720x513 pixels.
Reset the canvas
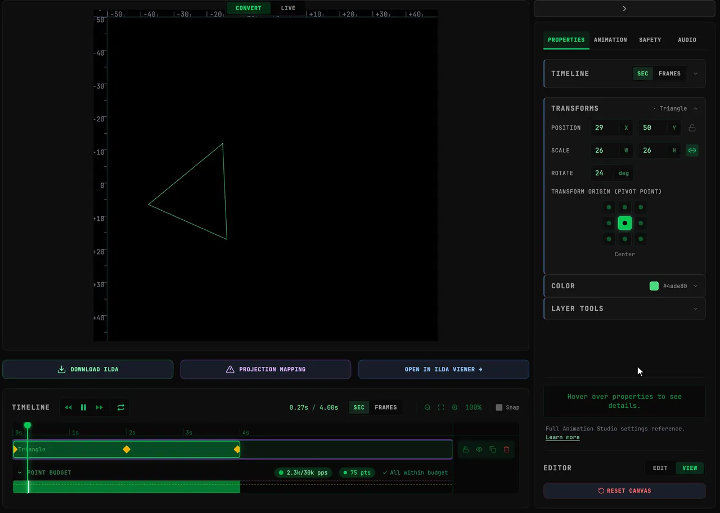(624, 491)
